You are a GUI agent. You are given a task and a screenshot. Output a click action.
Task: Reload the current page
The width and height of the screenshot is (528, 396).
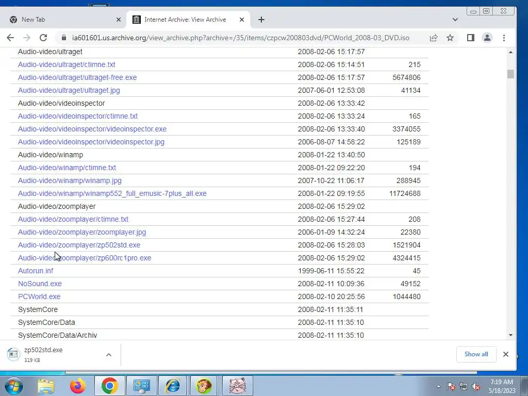(43, 38)
